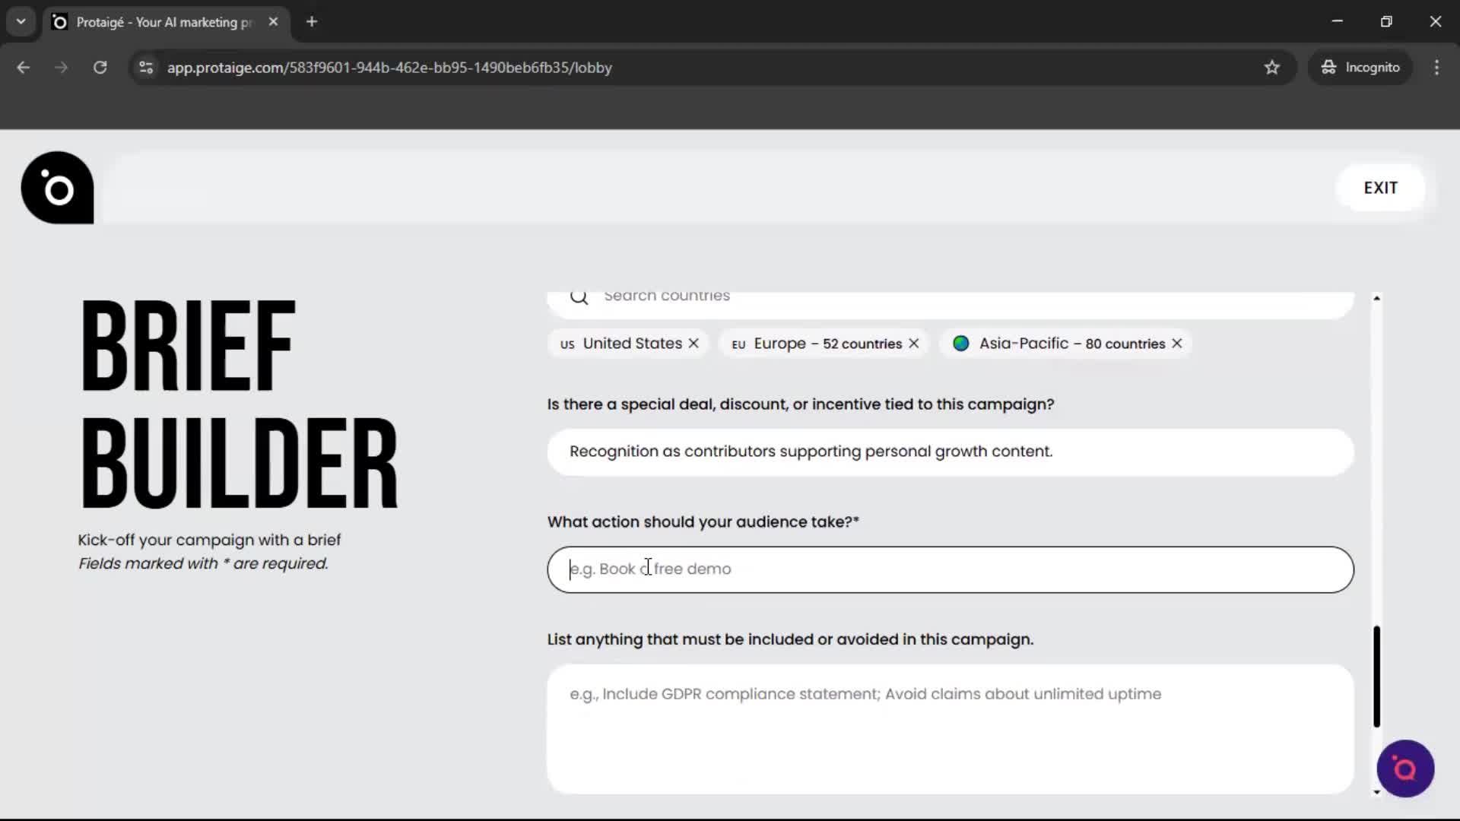Image resolution: width=1460 pixels, height=821 pixels.
Task: Open the chat assistant bubble
Action: pyautogui.click(x=1404, y=769)
